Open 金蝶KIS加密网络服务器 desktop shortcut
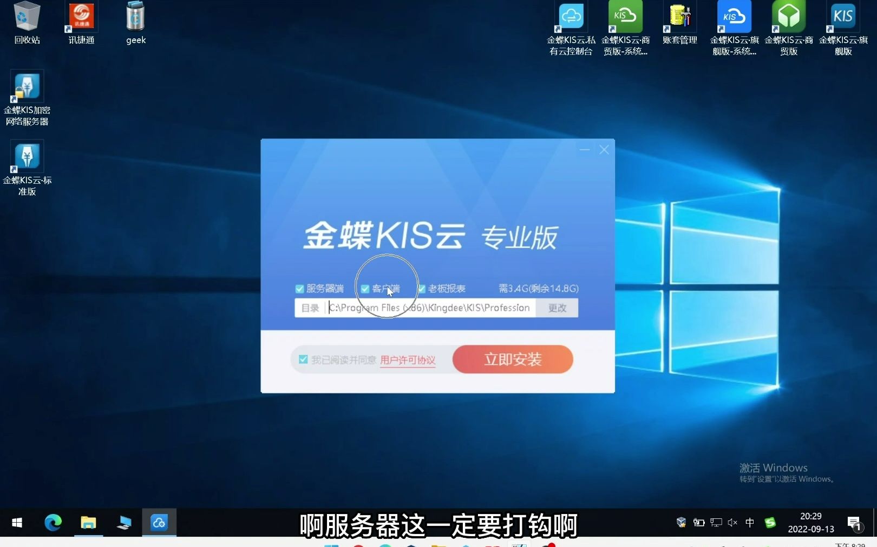 click(27, 98)
